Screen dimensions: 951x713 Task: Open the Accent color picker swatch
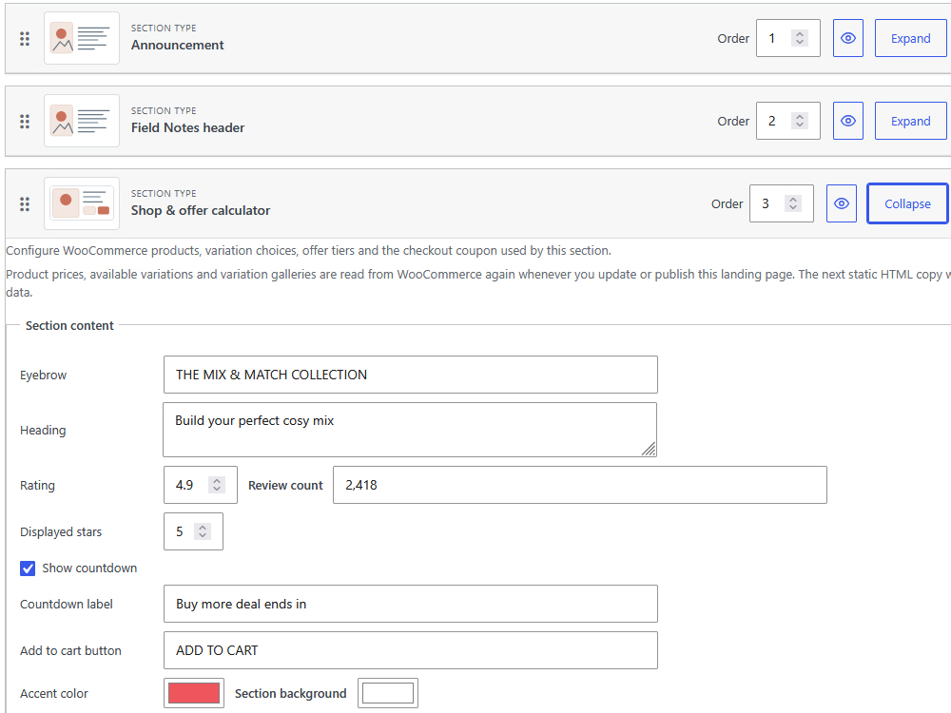pos(194,693)
